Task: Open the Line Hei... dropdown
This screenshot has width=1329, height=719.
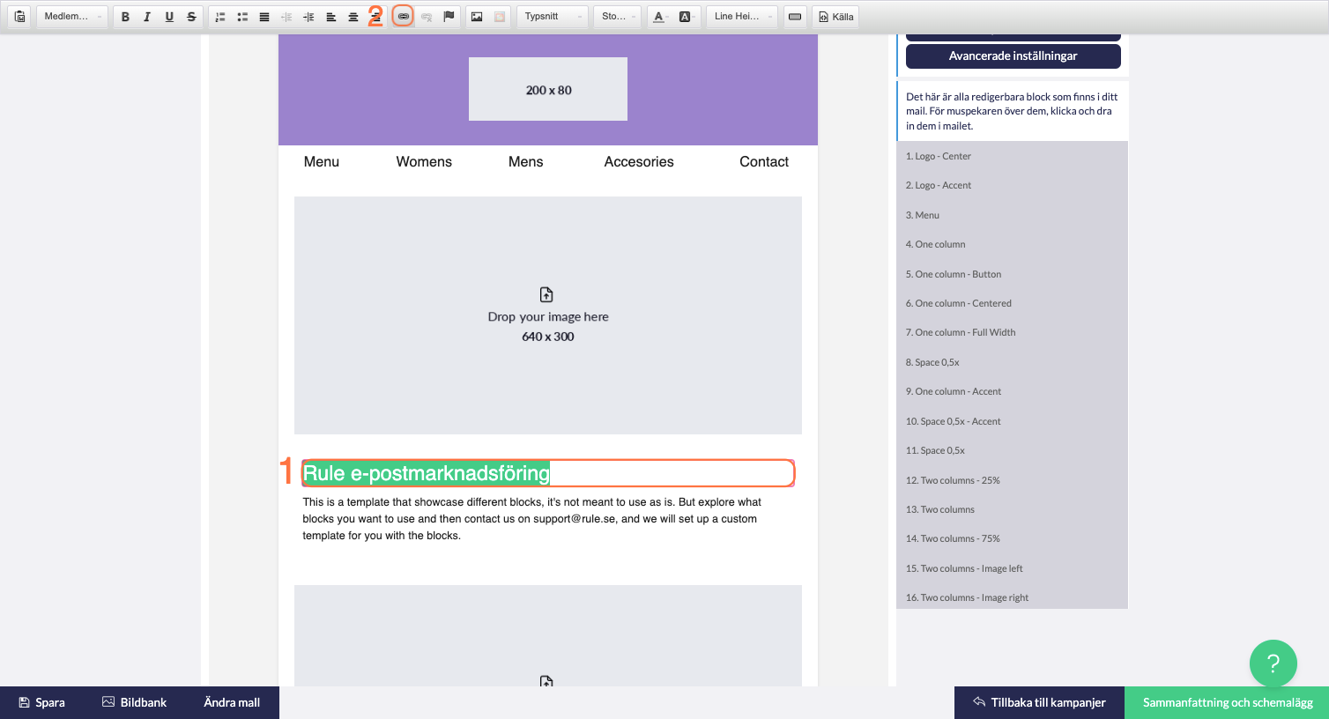Action: [x=742, y=17]
